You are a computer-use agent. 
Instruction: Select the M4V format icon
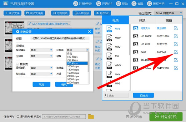[x=109, y=74]
